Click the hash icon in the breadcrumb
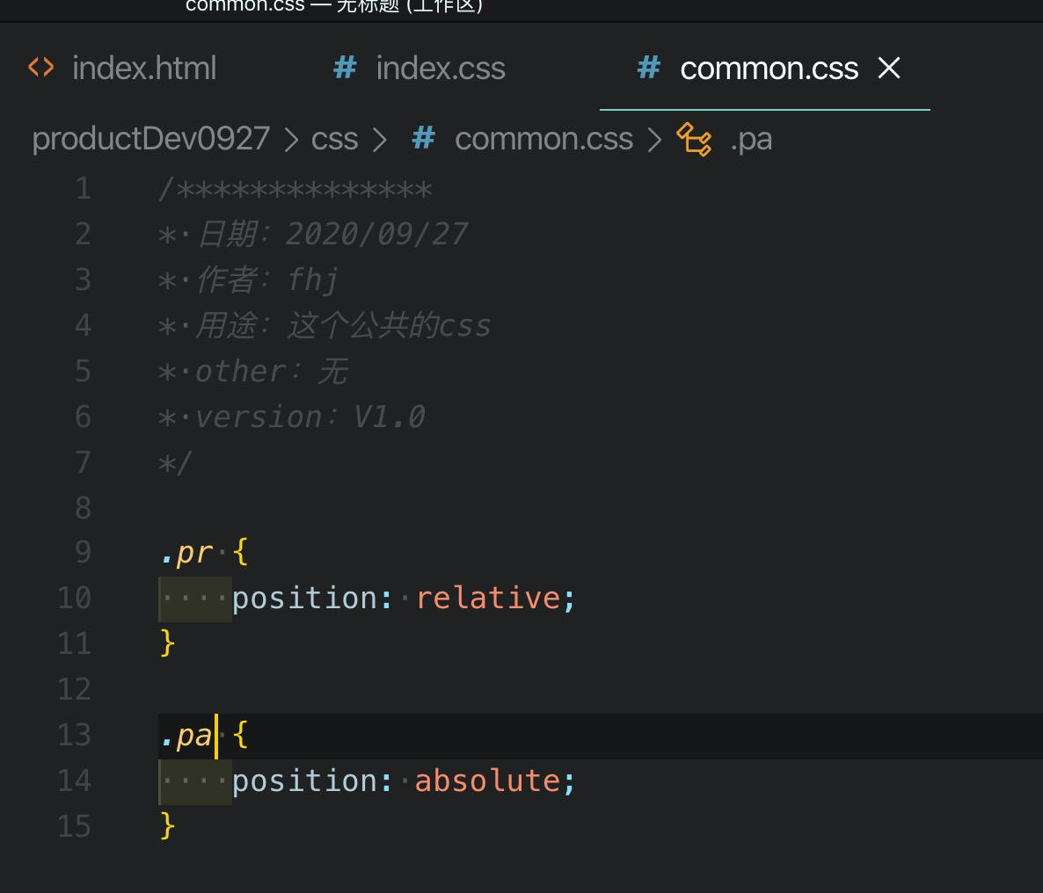Screen dimensions: 1043x893 (x=424, y=139)
